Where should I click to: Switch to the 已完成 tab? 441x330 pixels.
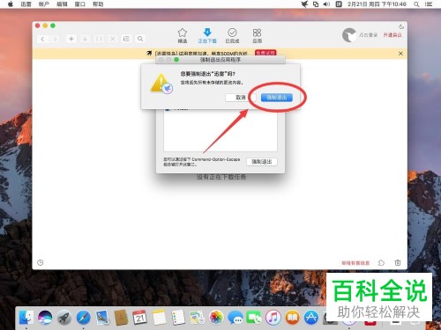[x=232, y=36]
